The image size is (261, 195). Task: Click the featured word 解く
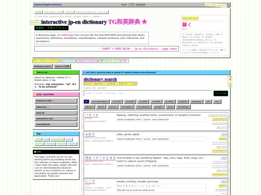(187, 25)
